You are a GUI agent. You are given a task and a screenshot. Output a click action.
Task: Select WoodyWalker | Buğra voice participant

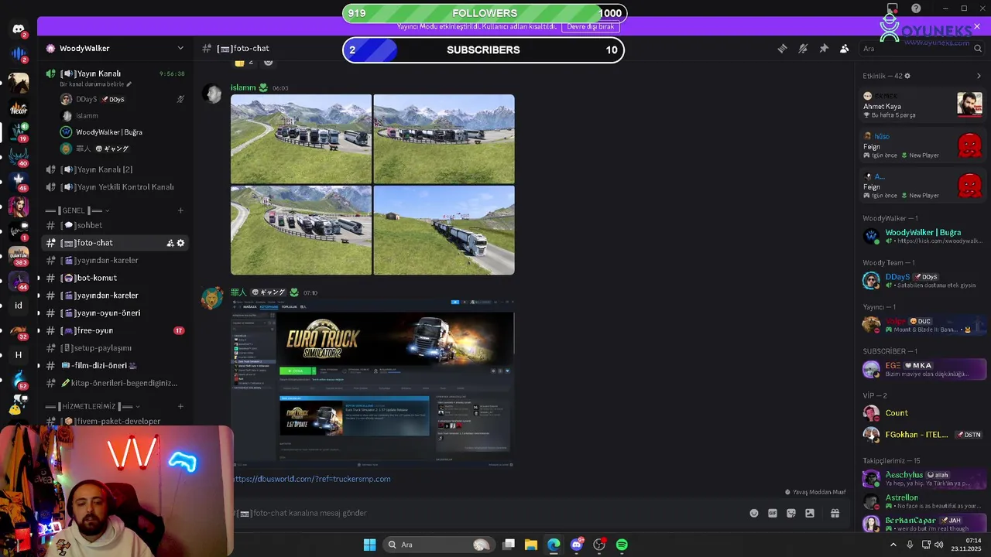122,132
